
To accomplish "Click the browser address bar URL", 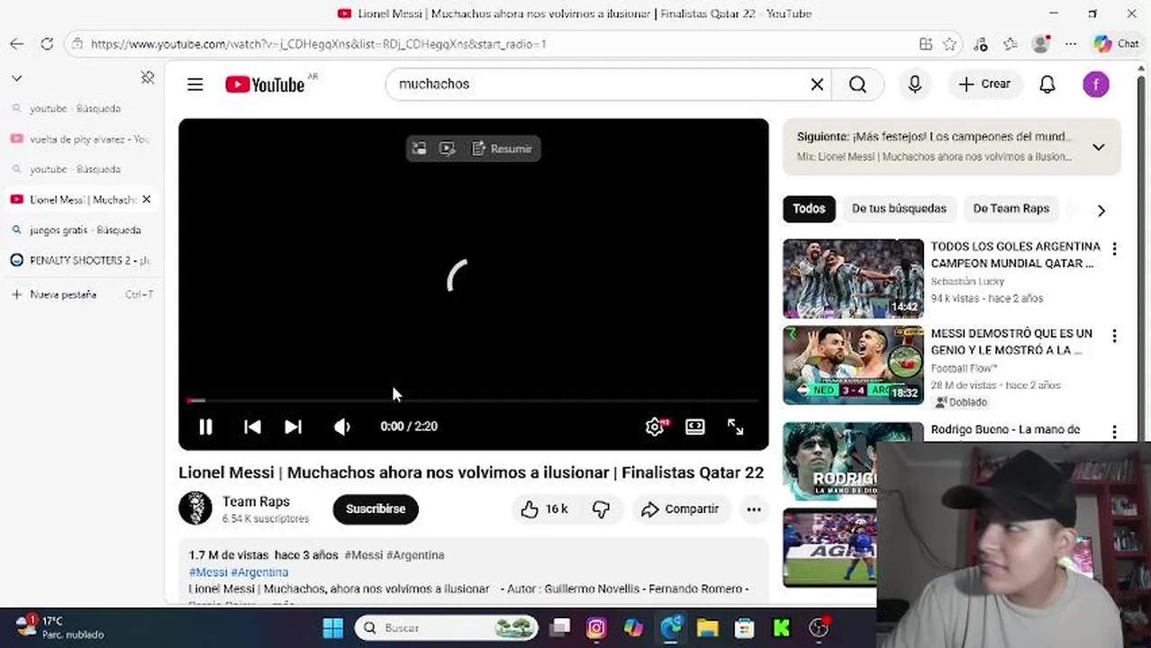I will coord(319,44).
